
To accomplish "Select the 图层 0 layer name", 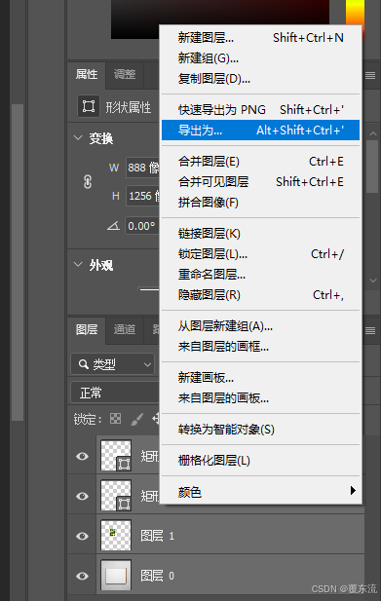I will [158, 576].
